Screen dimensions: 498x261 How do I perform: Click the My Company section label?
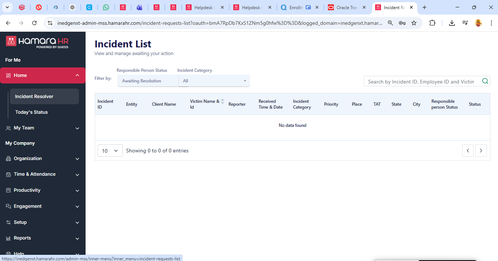(20, 143)
